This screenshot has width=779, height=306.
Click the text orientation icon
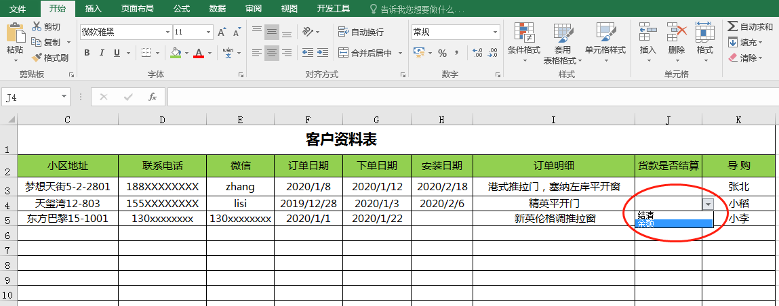click(308, 32)
